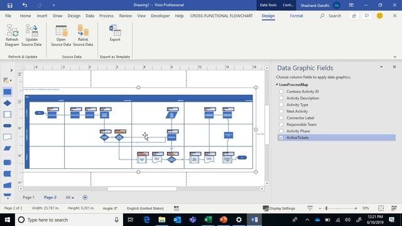The width and height of the screenshot is (402, 226).
Task: Select the white square Subprocess shape
Action: click(x=7, y=114)
